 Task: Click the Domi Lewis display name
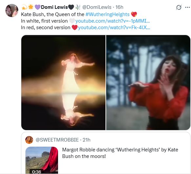[54, 7]
